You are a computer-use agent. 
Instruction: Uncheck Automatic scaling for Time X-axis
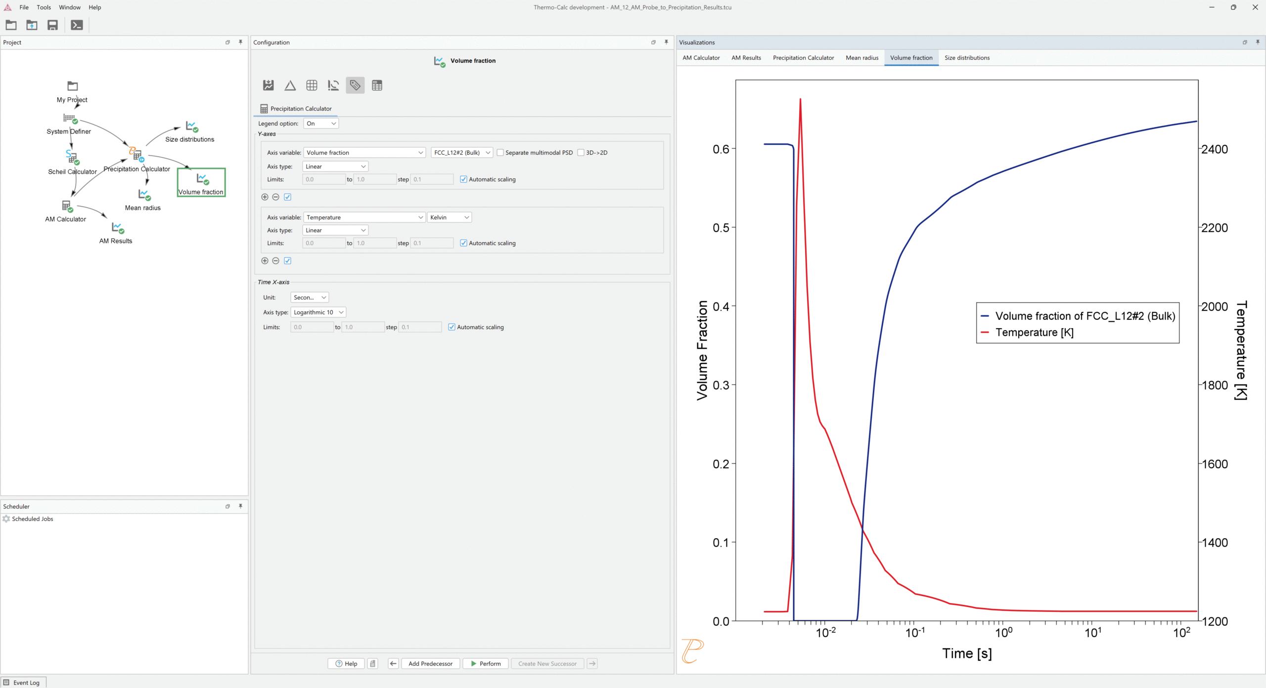click(x=452, y=327)
